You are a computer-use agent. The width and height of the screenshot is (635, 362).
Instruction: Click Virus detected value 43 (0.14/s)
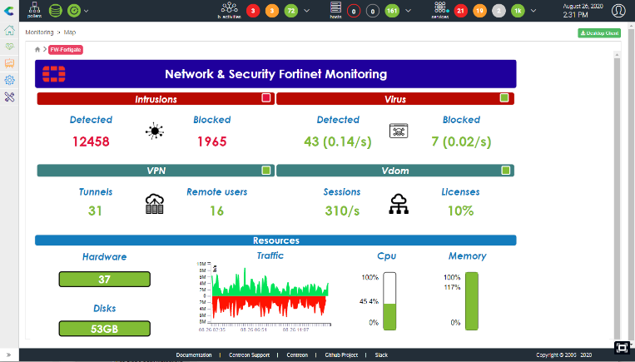pos(338,141)
